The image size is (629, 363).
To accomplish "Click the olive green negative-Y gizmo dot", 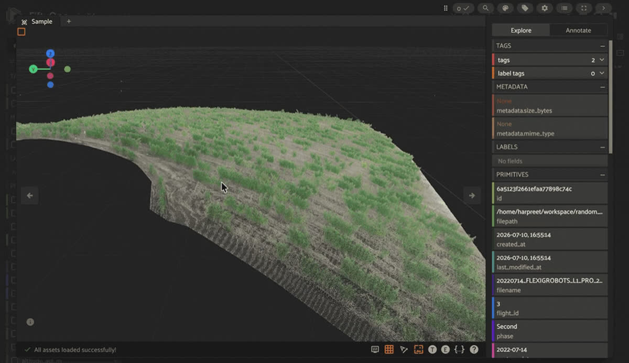I will point(68,69).
